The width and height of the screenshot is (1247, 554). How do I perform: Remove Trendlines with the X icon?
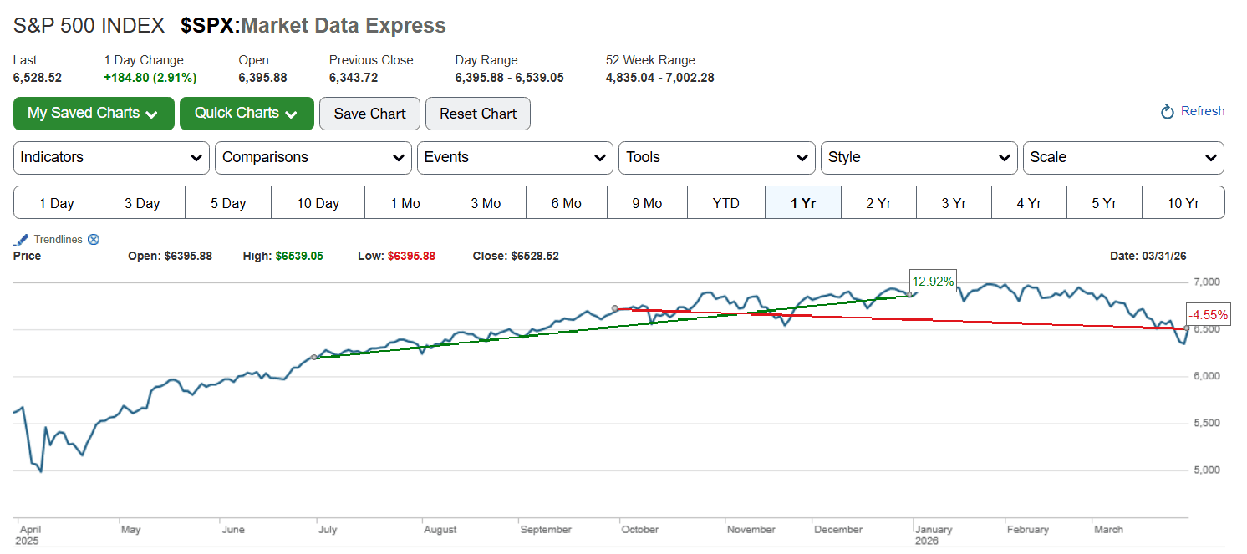pos(94,240)
